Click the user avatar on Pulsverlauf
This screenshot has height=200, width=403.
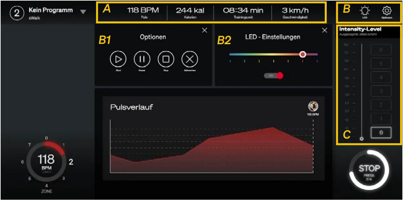pos(313,106)
